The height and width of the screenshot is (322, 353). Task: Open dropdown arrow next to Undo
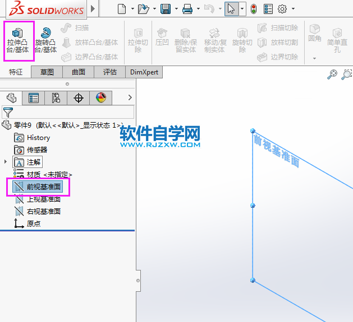[220, 9]
